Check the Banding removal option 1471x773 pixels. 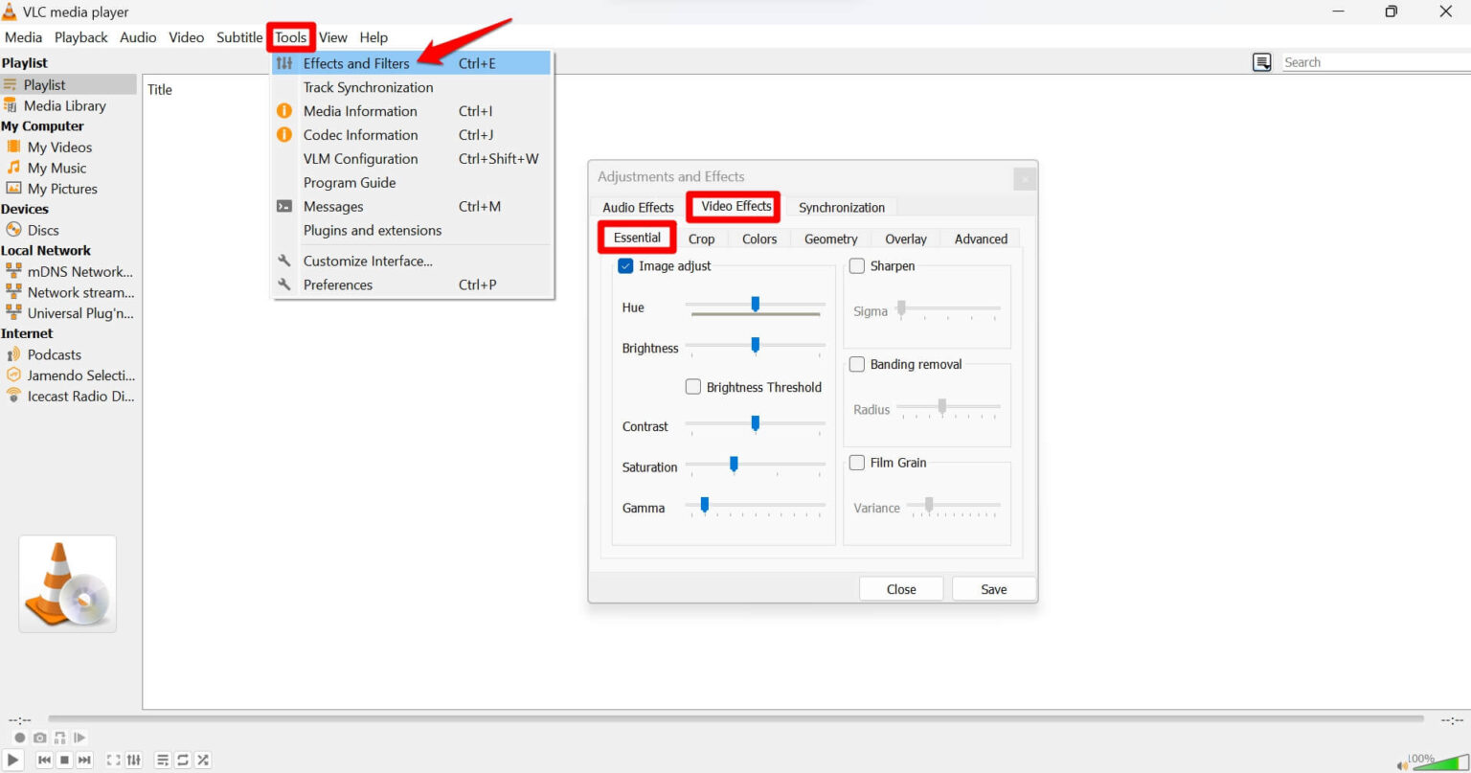click(856, 364)
